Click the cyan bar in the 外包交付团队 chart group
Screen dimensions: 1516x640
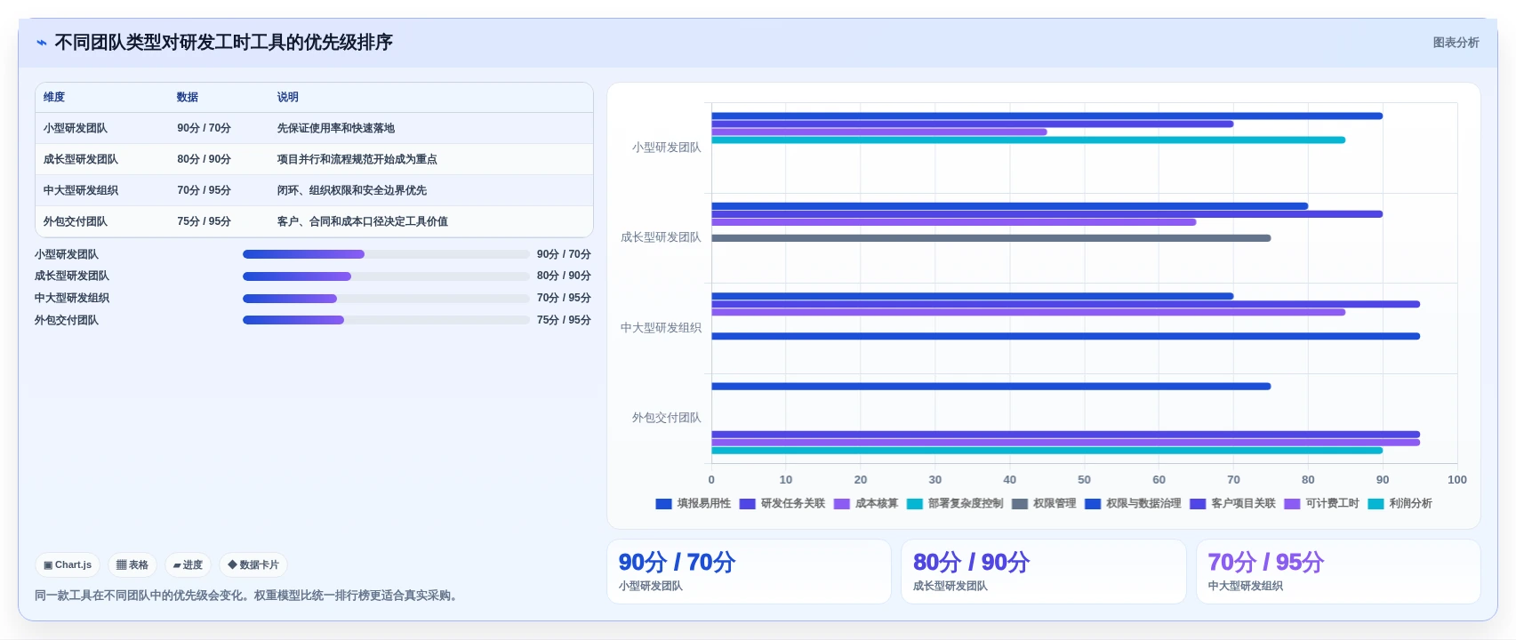pos(1047,451)
